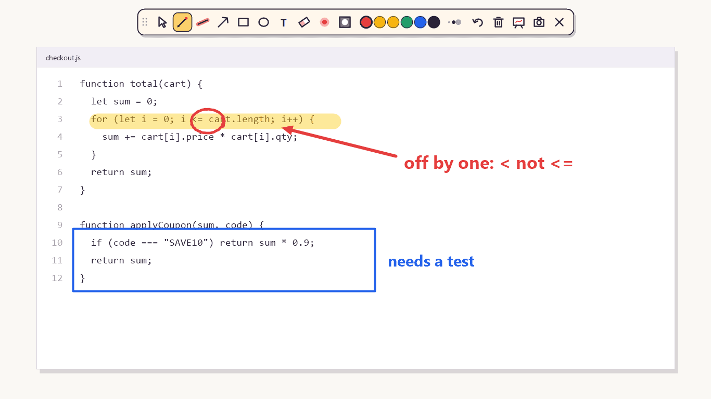Close the annotation toolbar

click(560, 22)
